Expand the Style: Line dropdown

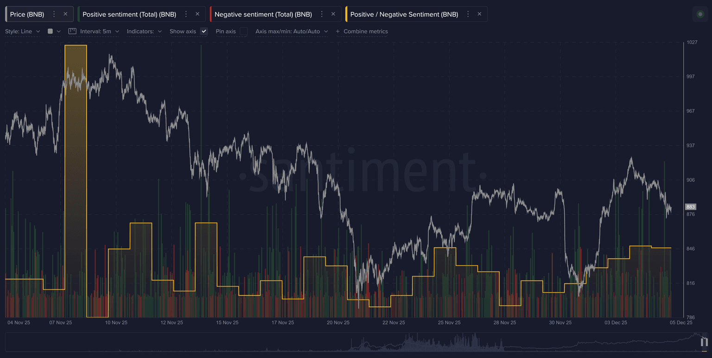coord(23,32)
